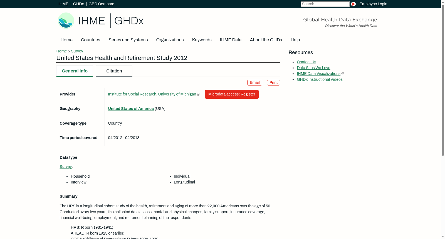Go to Home in main navigation

click(x=66, y=40)
